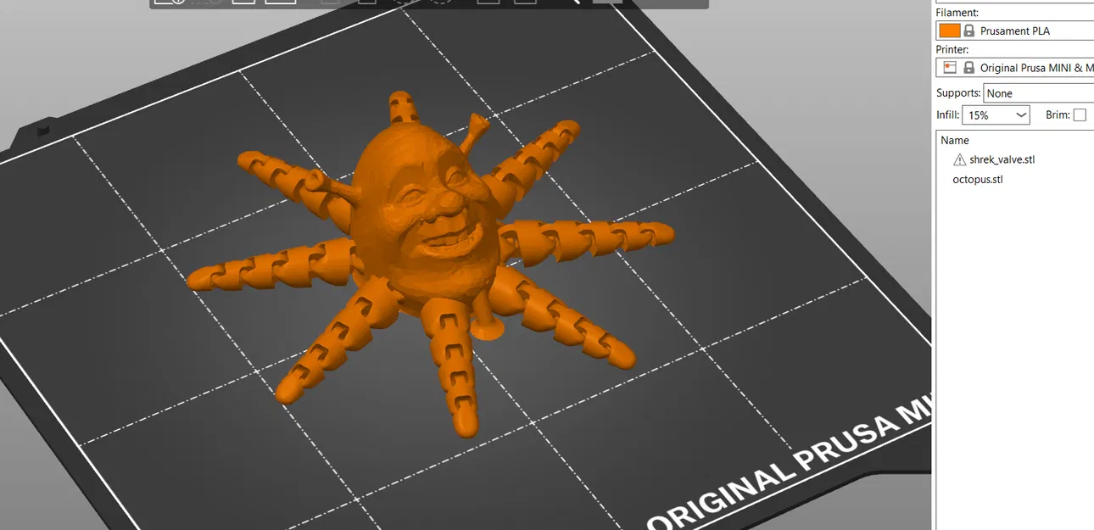Open the Original Prusa MINI printer dropdown
Image resolution: width=1094 pixels, height=530 pixels.
point(1015,68)
